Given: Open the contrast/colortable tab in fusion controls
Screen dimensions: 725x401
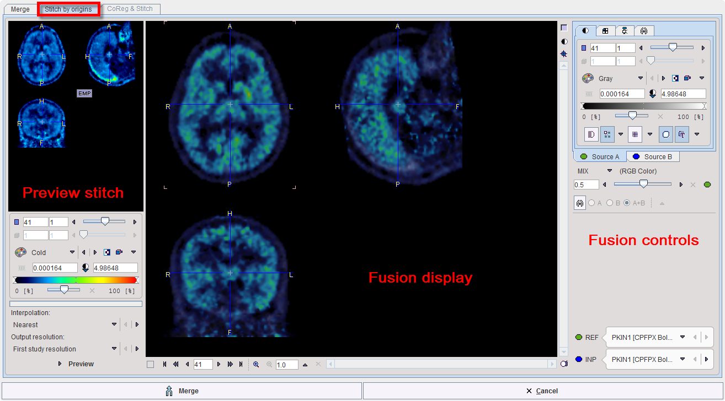Looking at the screenshot, I should point(585,31).
